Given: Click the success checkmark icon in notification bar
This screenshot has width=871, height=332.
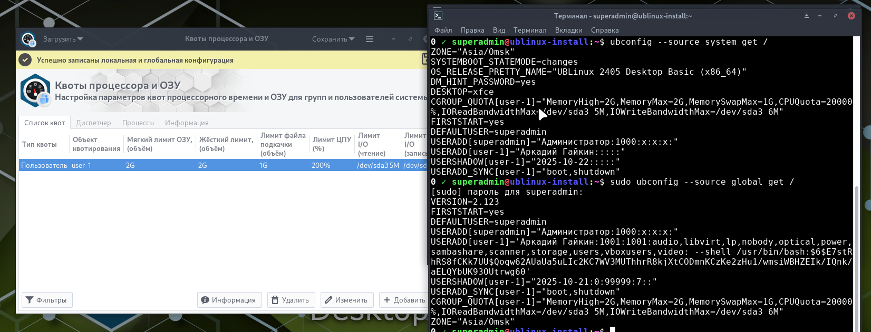Looking at the screenshot, I should pos(25,60).
